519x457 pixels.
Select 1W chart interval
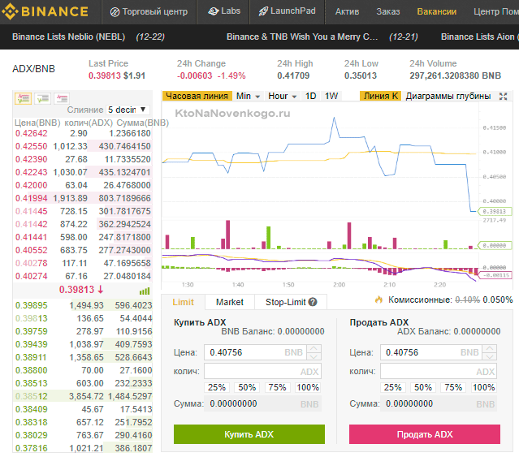pos(331,97)
